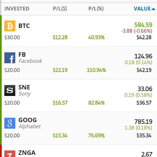Sort by P/L($) column header
This screenshot has height=157, width=157.
pos(60,9)
